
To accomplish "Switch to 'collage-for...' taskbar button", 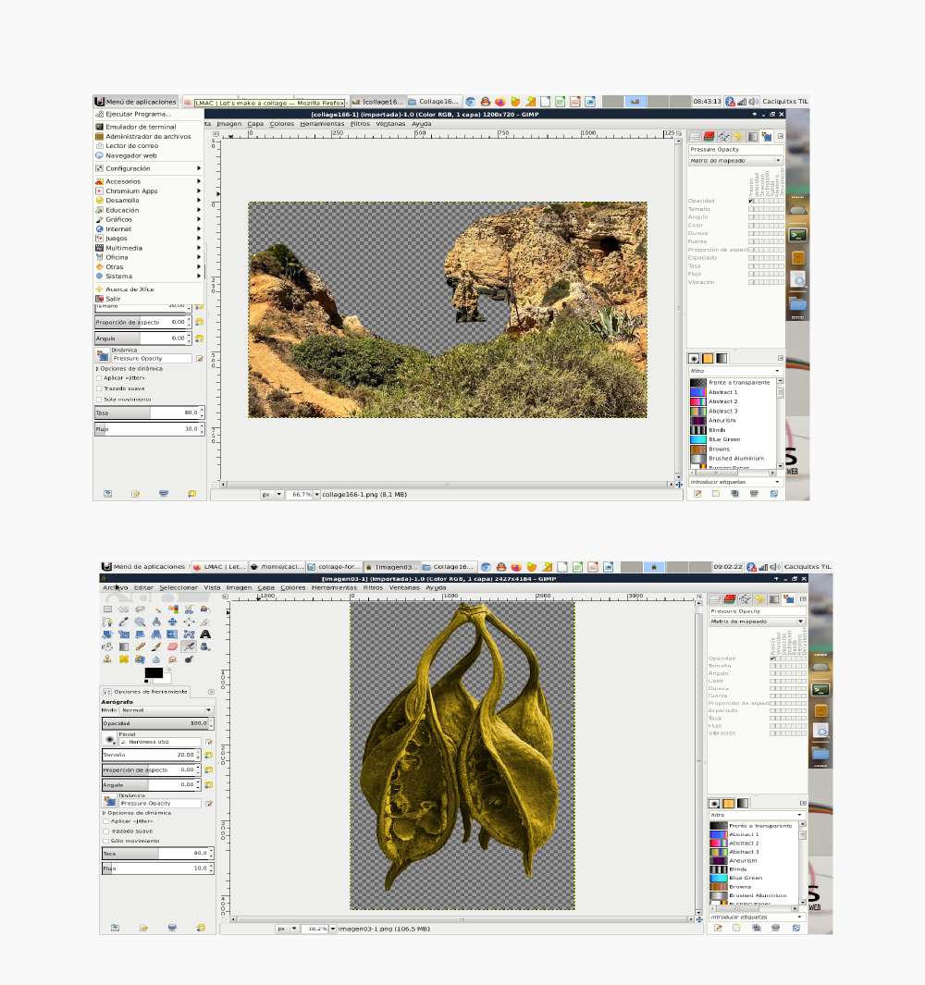I will click(334, 567).
